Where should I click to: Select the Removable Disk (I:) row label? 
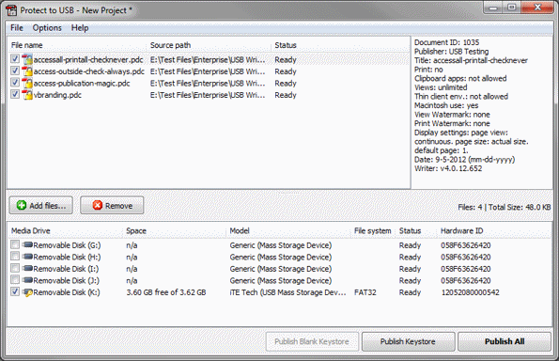click(66, 269)
